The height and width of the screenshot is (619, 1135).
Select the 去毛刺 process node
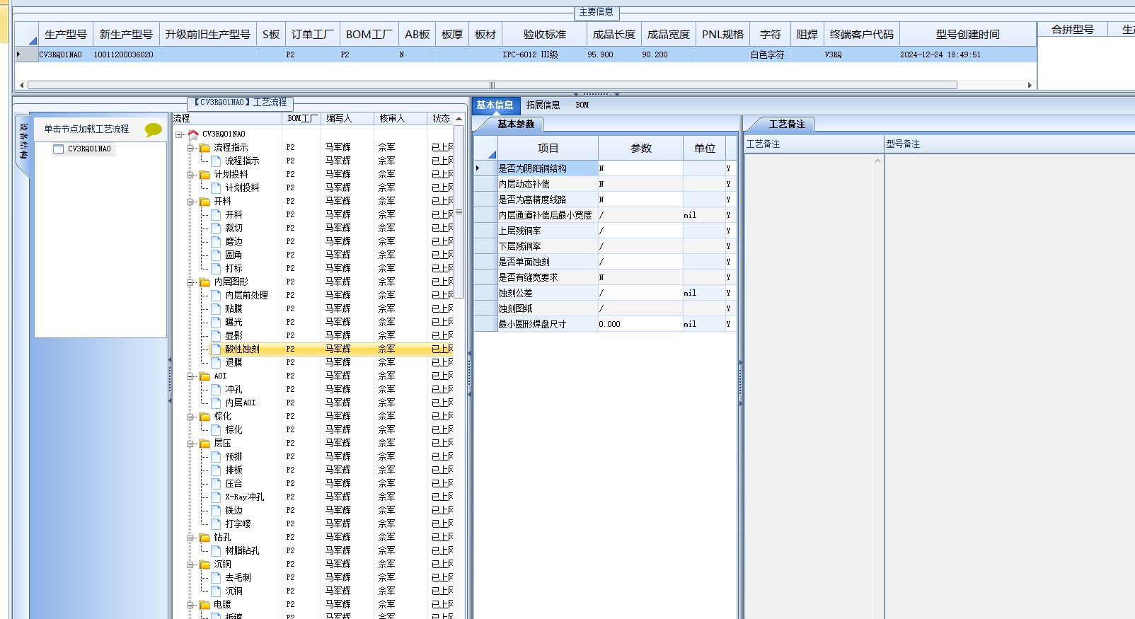click(x=238, y=577)
